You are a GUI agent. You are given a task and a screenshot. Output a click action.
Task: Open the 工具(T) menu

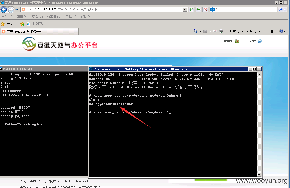tap(71, 17)
